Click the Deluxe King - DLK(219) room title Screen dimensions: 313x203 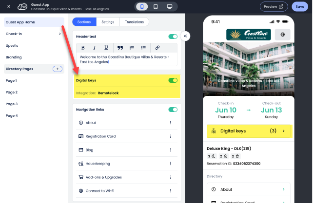(x=229, y=148)
